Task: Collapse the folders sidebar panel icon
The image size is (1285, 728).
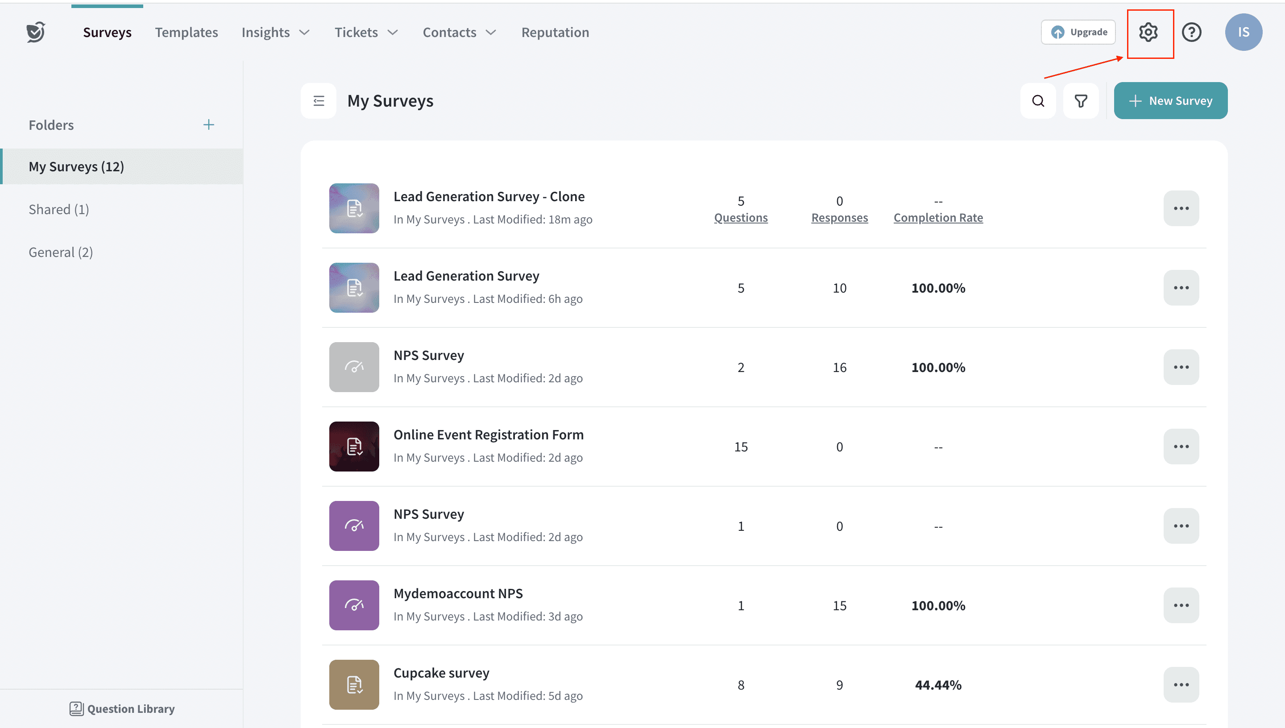Action: 319,101
